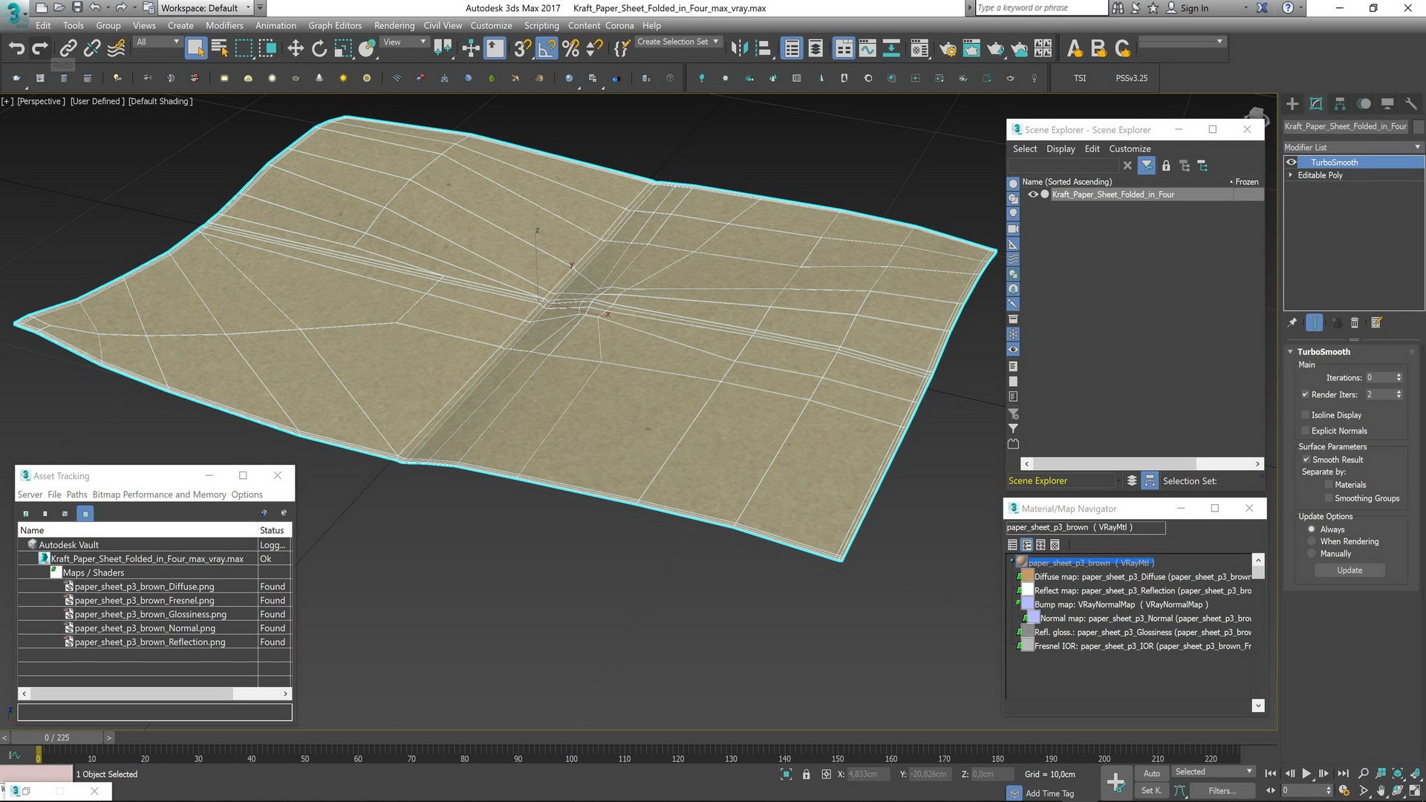Viewport: 1426px width, 802px height.
Task: Toggle the Pin Stack icon
Action: 1292,323
